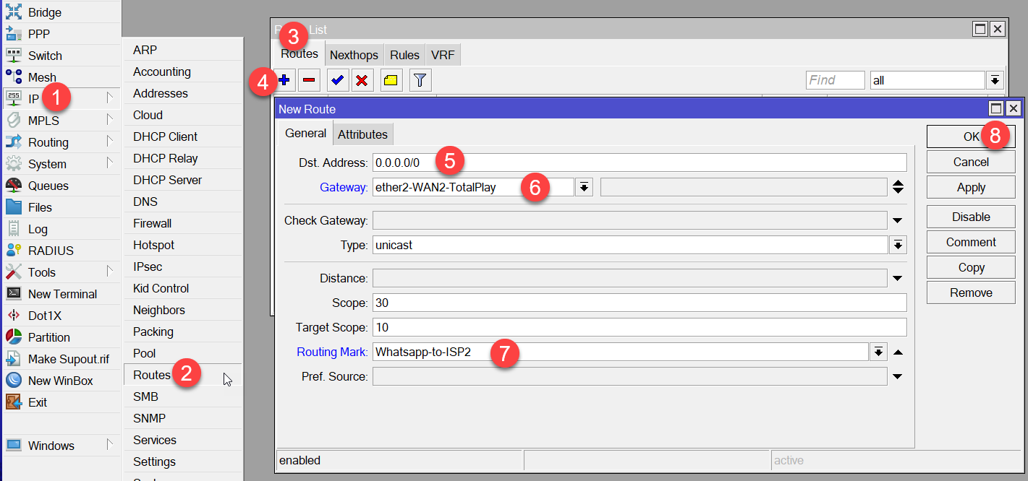Expand the Pref. Source field arrow
Viewport: 1028px width, 481px height.
coord(898,376)
